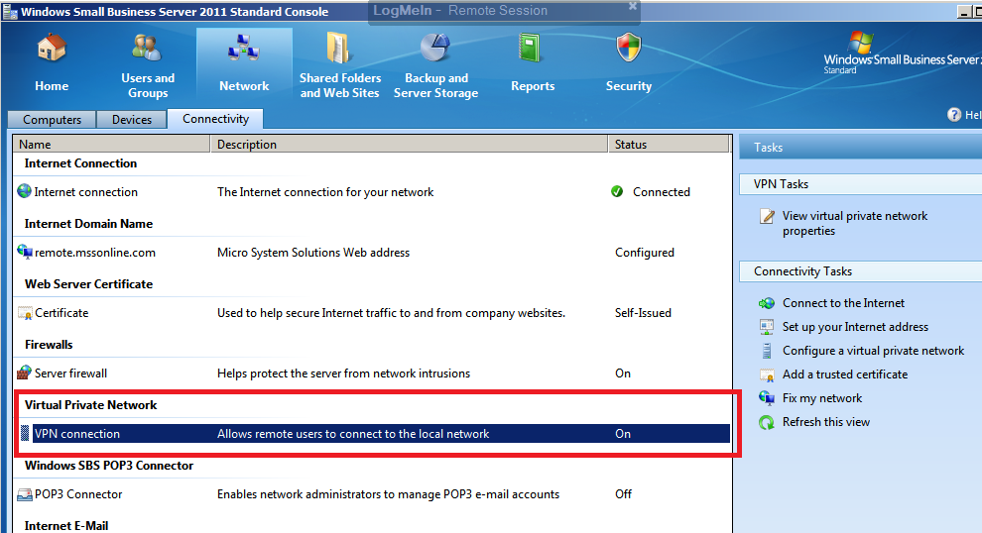Image resolution: width=982 pixels, height=533 pixels.
Task: Click the green Connected status checkmark
Action: pyautogui.click(x=617, y=191)
